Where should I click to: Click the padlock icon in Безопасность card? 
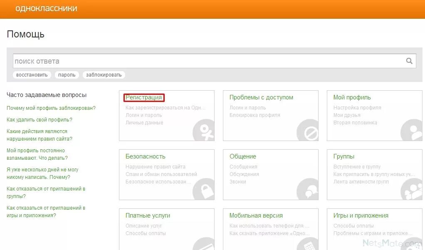click(x=203, y=189)
